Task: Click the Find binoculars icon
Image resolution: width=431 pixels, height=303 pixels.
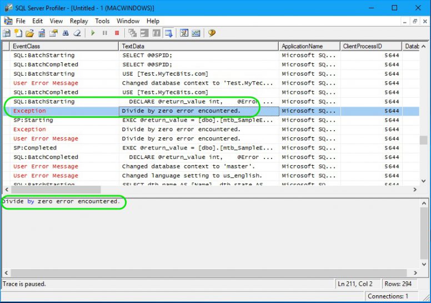Action: (x=66, y=33)
